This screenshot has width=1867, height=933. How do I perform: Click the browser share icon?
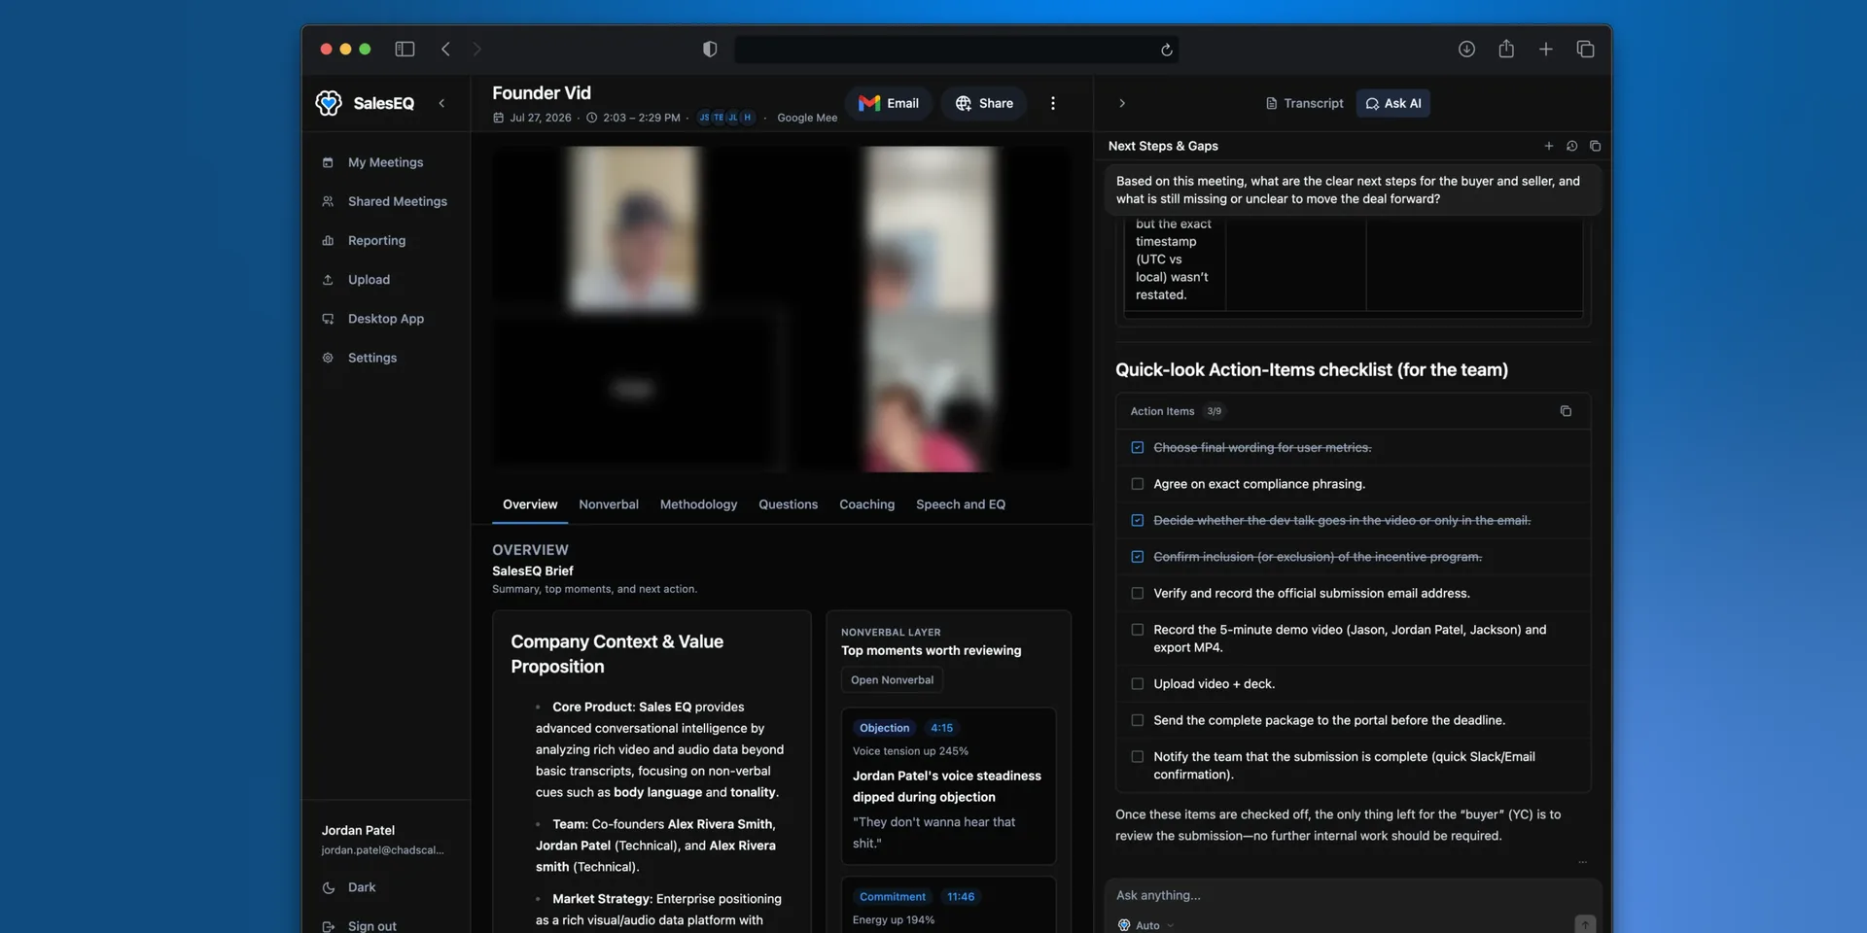point(1506,49)
